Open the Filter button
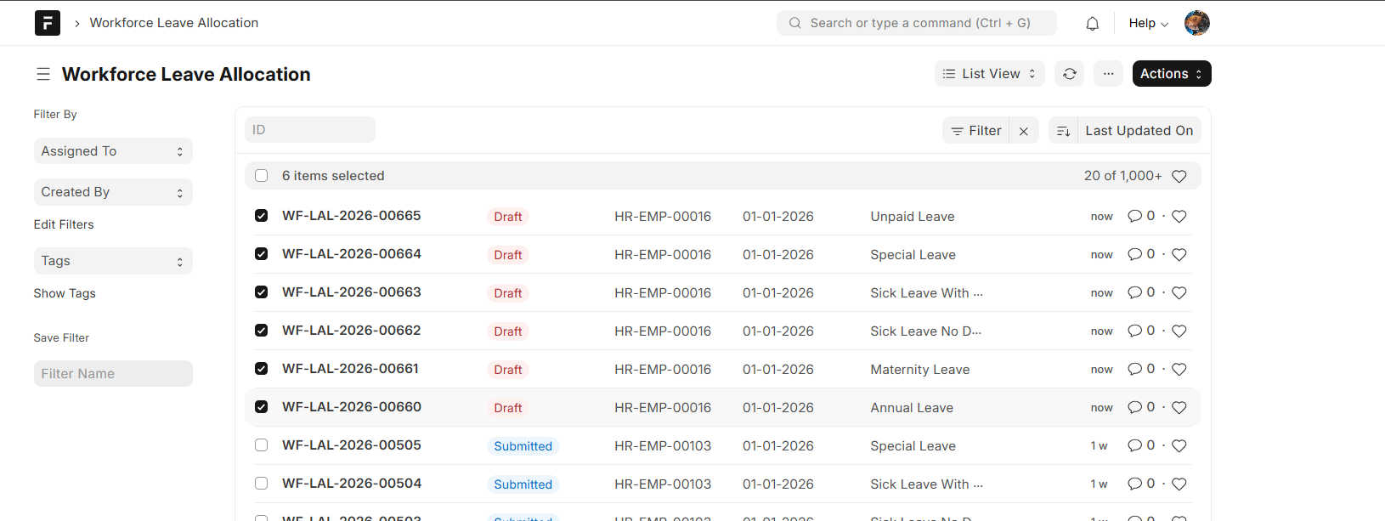1385x521 pixels. click(x=976, y=131)
